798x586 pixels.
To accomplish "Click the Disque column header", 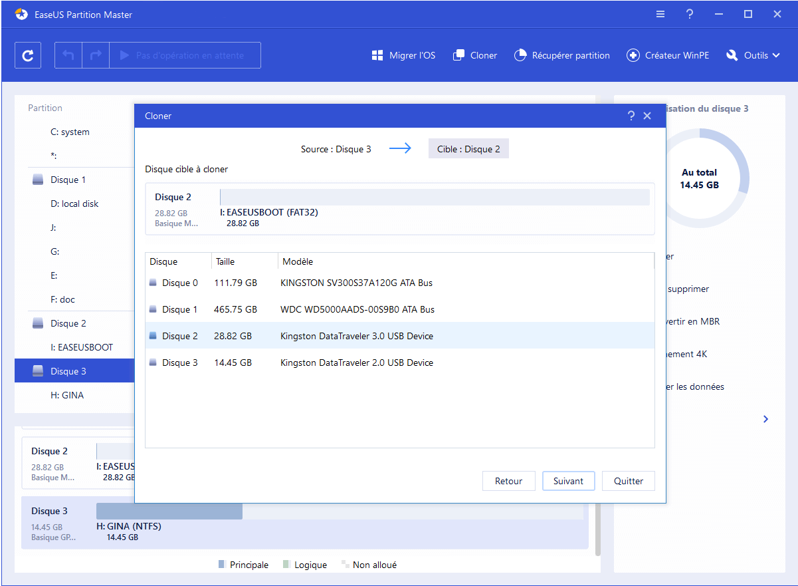I will 178,261.
